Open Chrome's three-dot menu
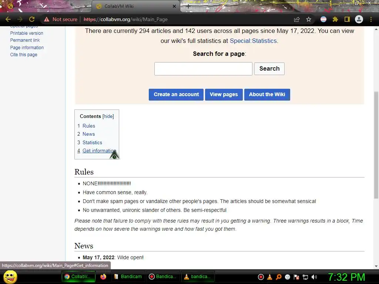Screen dimensions: 379x284 (371, 19)
